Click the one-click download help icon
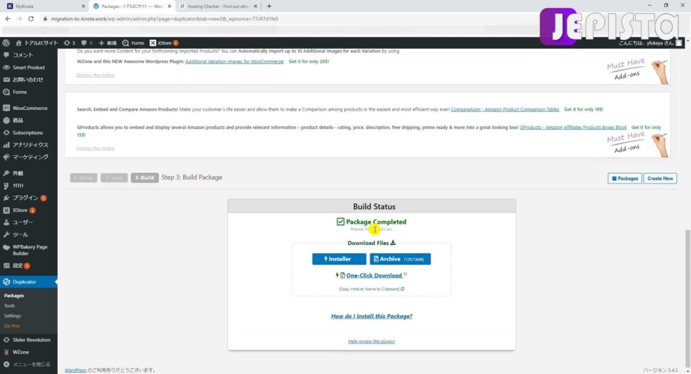This screenshot has width=691, height=374. (x=406, y=274)
